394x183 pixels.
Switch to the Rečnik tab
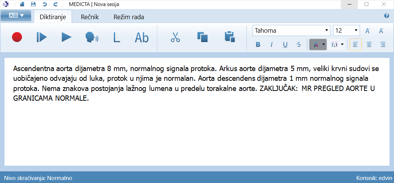90,17
